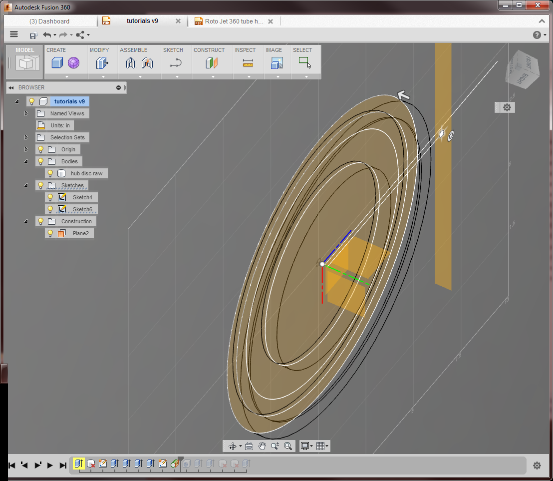Click the Construct offset plane icon
The width and height of the screenshot is (553, 481).
click(x=212, y=63)
